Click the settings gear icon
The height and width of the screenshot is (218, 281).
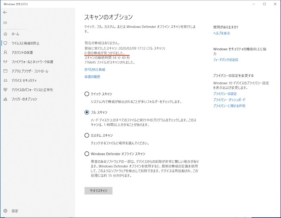[5, 211]
